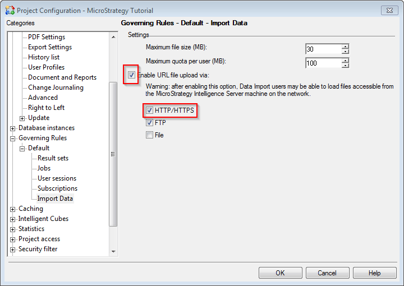
Task: Decrease the Maximum file size value
Action: click(x=345, y=52)
